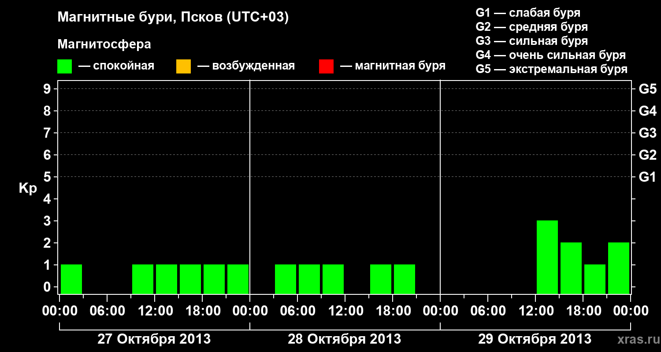Click 'G3 — сильная буря' legend line
Viewport: 661px width, 352px height.
[532, 41]
